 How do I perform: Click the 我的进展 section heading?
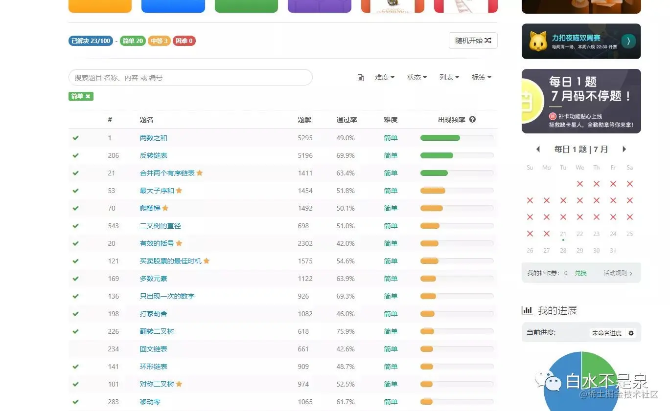(557, 310)
